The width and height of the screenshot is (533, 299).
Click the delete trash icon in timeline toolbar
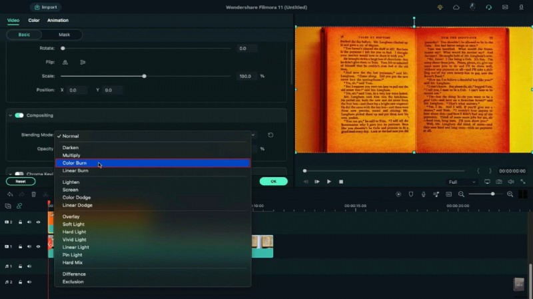tap(33, 194)
